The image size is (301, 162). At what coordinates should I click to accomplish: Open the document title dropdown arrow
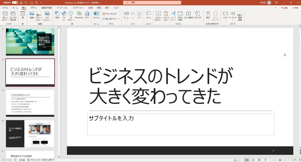pyautogui.click(x=101, y=3)
